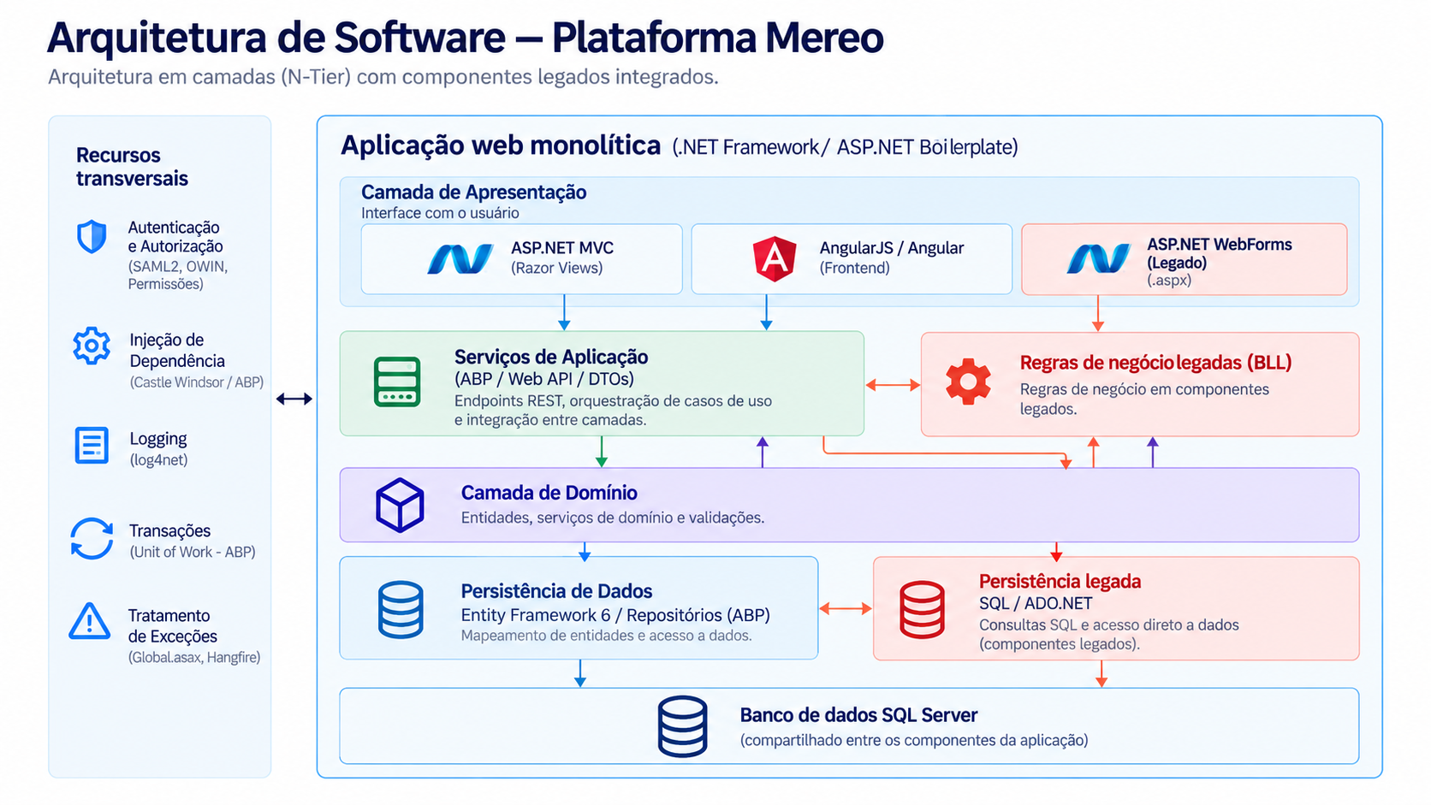The width and height of the screenshot is (1431, 805).
Task: Click the 'Recursos transversais' heading
Action: 132,167
